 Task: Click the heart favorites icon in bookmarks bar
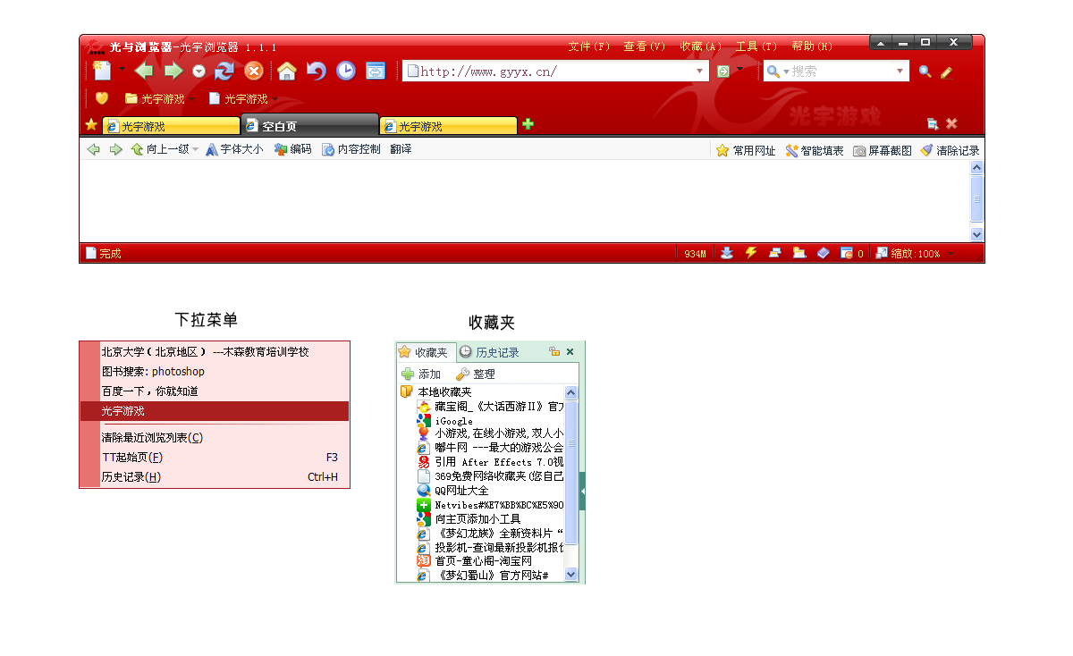coord(102,98)
